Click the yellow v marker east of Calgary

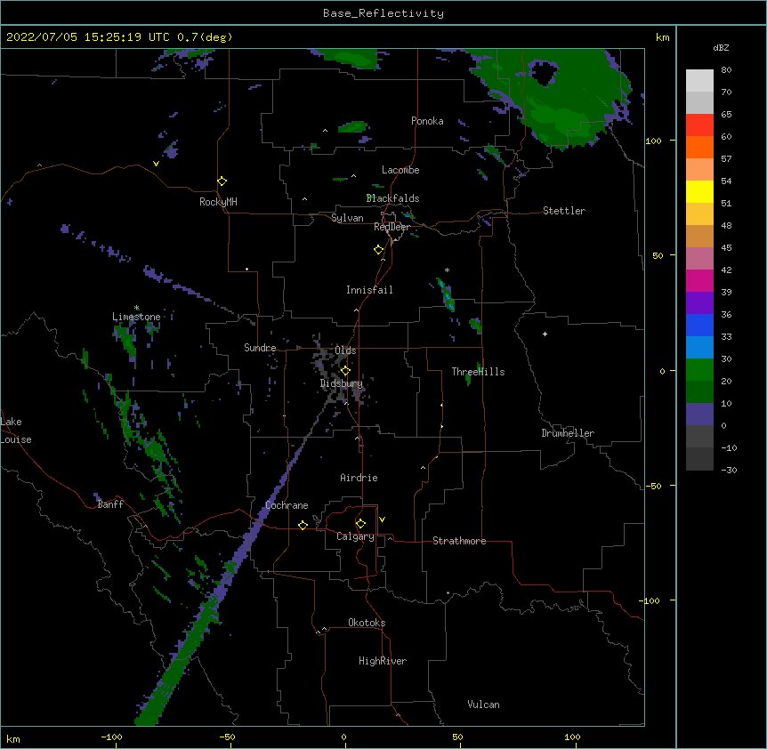pos(382,519)
